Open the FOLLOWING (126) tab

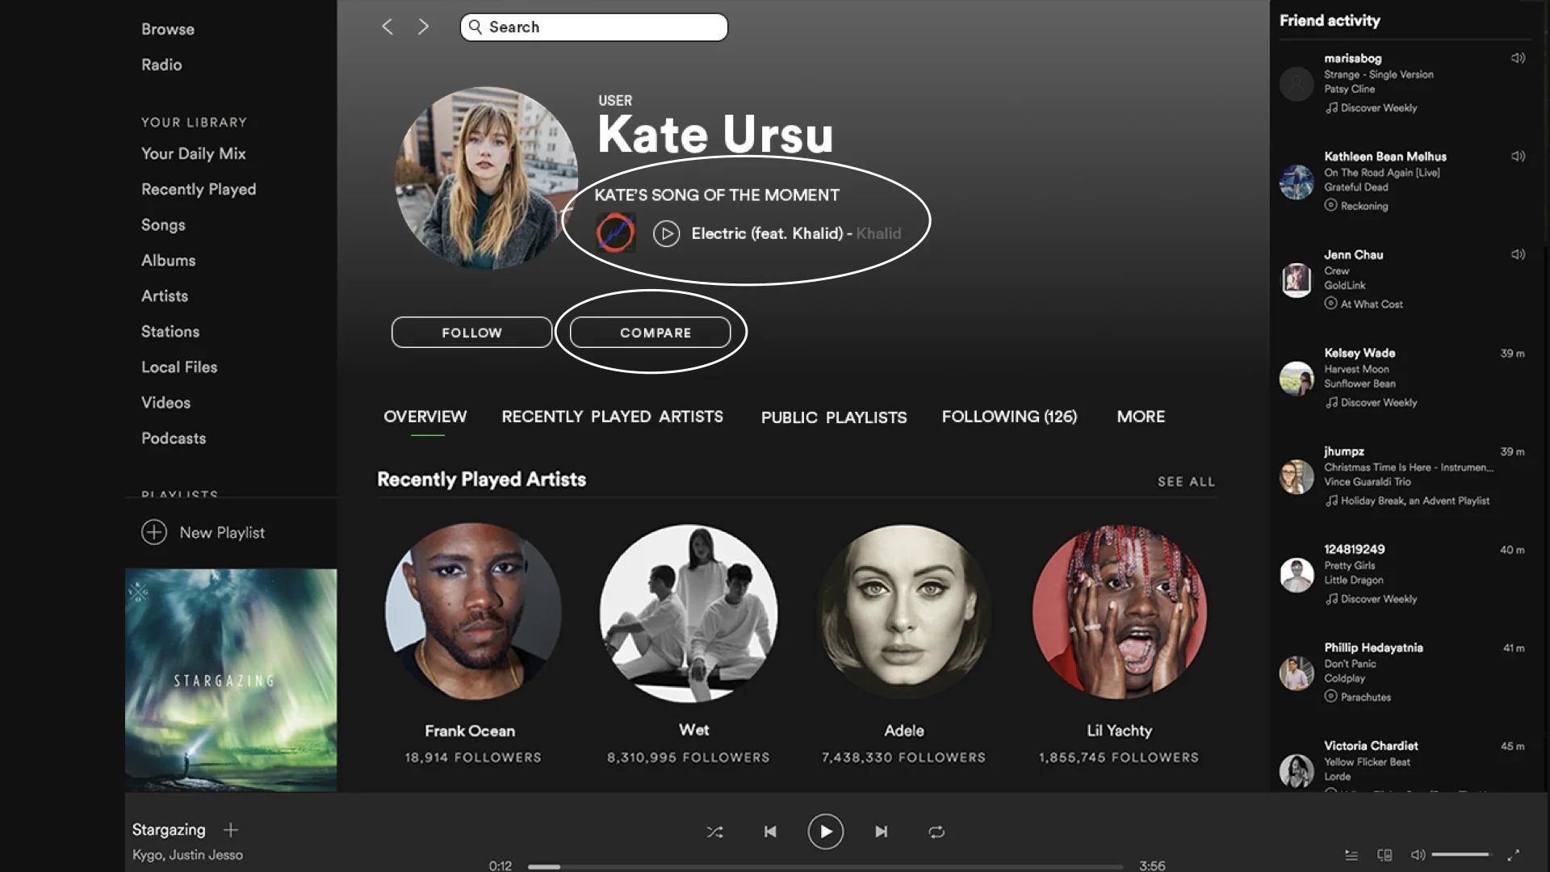point(1009,417)
